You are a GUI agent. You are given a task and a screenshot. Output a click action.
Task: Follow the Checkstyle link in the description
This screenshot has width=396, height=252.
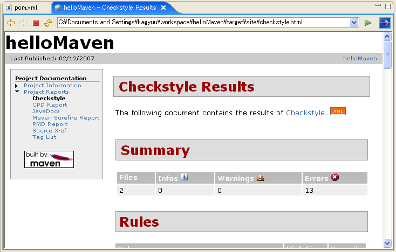click(305, 113)
